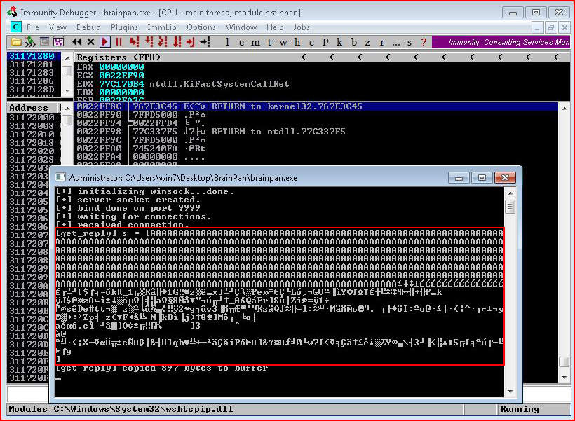Open the File menu

click(x=33, y=27)
